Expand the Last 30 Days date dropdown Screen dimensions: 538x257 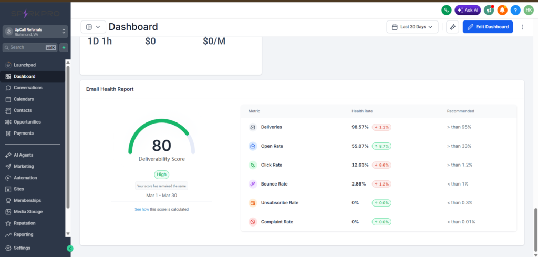412,27
